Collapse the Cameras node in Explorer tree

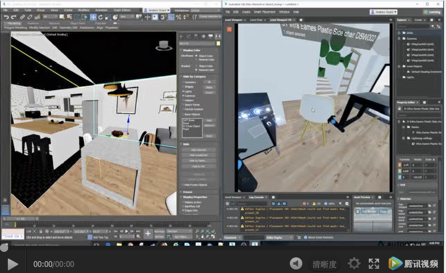400,39
